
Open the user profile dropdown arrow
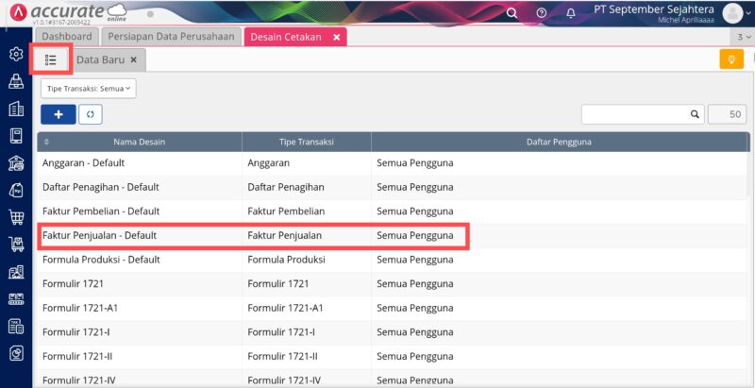point(749,13)
